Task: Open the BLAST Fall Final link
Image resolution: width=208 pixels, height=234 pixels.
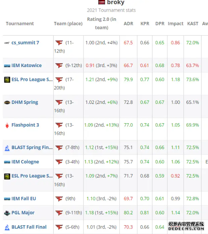Action: [29, 227]
